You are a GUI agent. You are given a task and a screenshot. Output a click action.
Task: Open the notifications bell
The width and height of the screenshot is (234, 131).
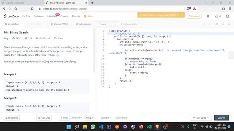208,16
